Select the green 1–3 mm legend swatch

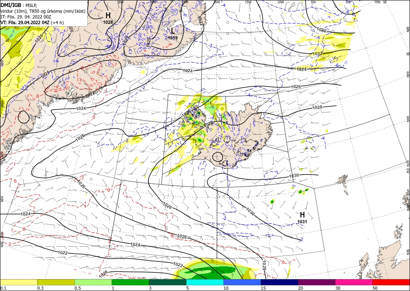tap(130, 282)
